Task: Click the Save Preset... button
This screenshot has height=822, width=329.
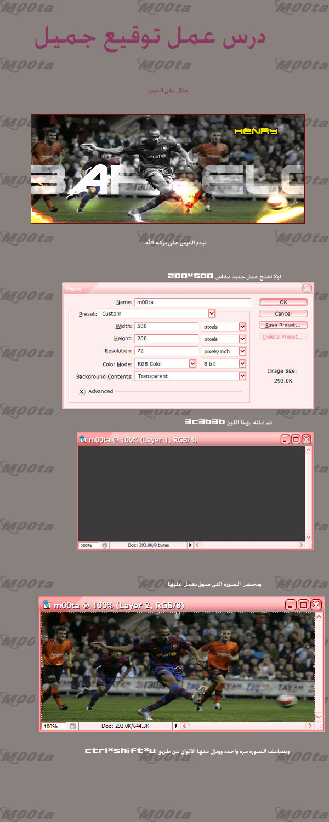Action: [283, 326]
